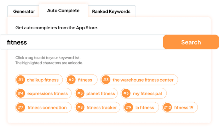This screenshot has height=127, width=219.
Task: Focus the fitness search input field
Action: (x=82, y=42)
